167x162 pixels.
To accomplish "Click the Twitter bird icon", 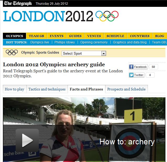I will [131, 75].
